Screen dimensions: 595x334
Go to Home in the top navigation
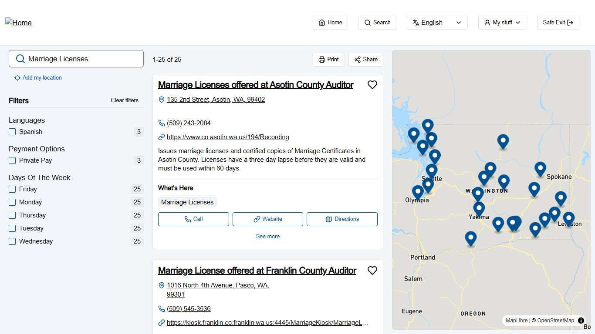[330, 23]
